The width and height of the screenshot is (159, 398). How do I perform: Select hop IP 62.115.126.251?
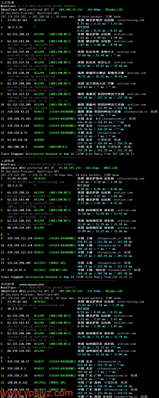click(x=19, y=221)
